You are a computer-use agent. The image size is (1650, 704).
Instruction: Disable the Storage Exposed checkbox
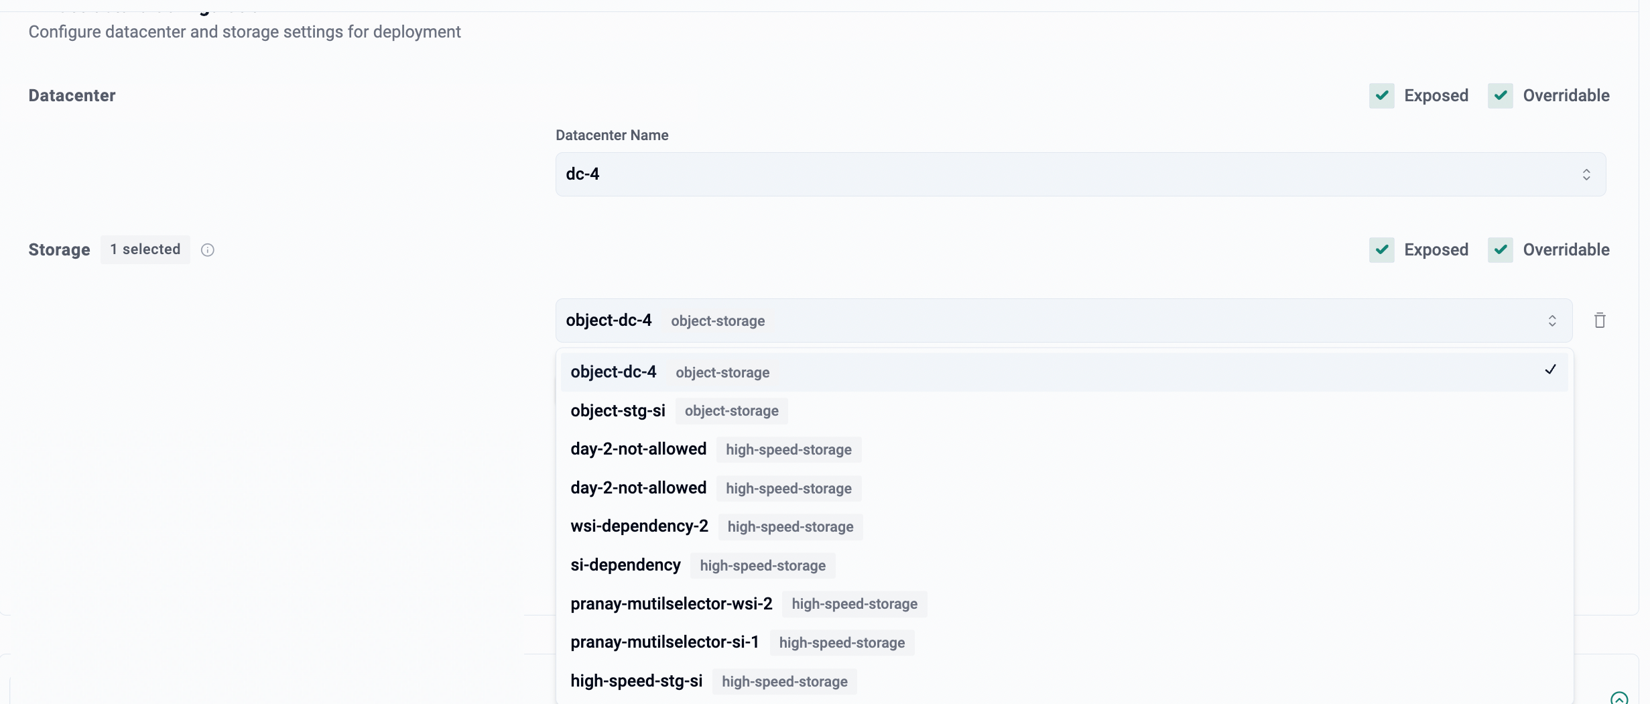(x=1382, y=250)
